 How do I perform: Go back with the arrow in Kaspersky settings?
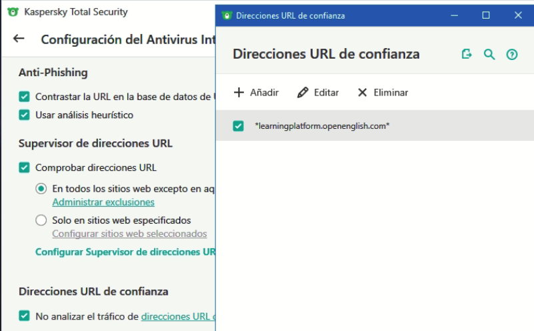coord(19,39)
